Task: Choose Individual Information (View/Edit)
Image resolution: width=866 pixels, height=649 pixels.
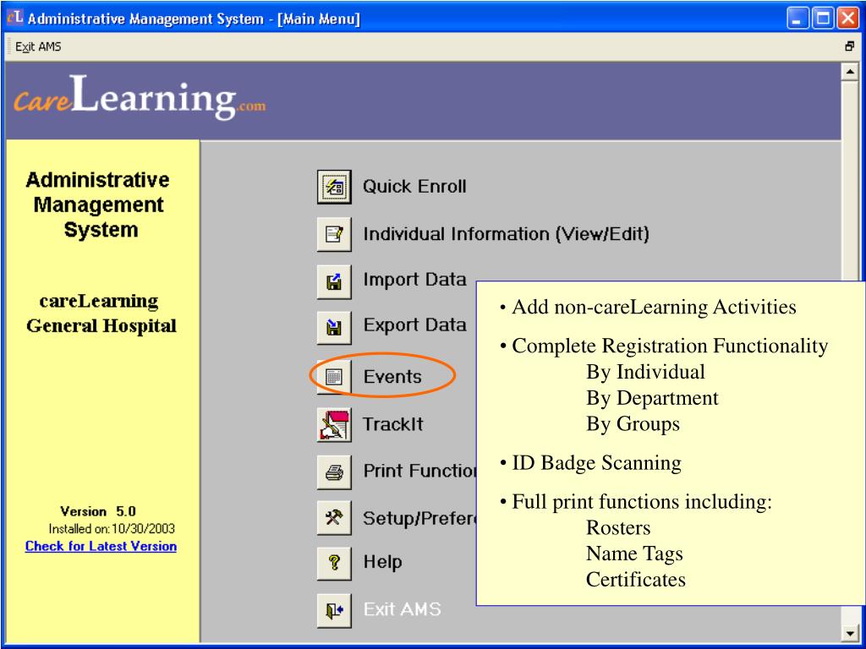Action: coord(506,234)
